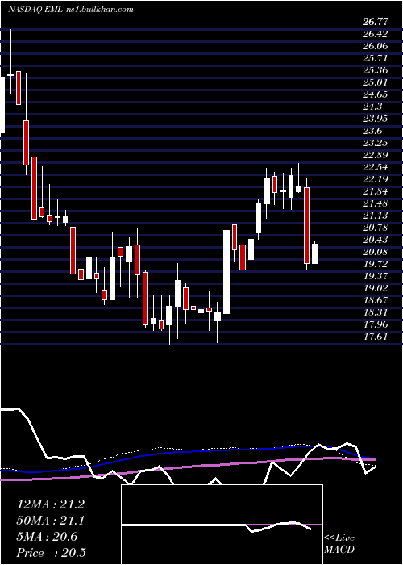Image resolution: width=403 pixels, height=565 pixels.
Task: Click the 50MA : 21.1 readout
Action: (x=51, y=521)
